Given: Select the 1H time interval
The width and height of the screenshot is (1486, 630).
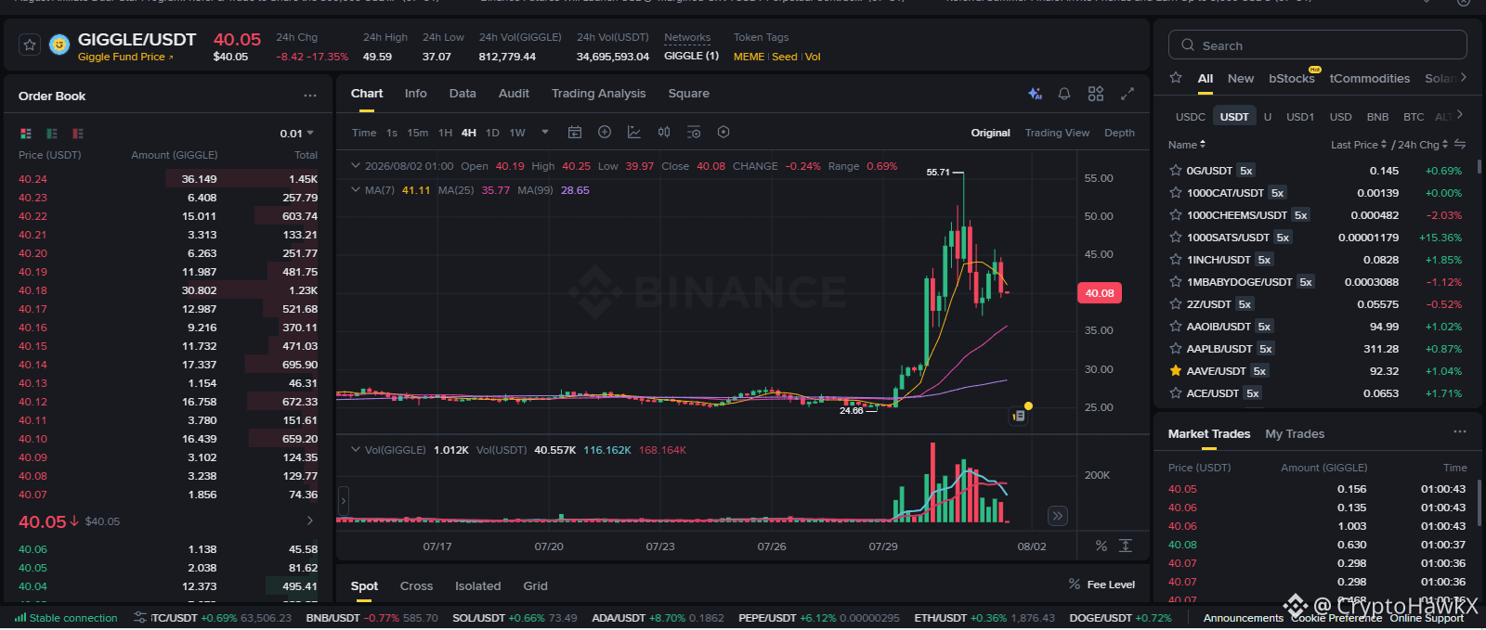Looking at the screenshot, I should coord(446,133).
